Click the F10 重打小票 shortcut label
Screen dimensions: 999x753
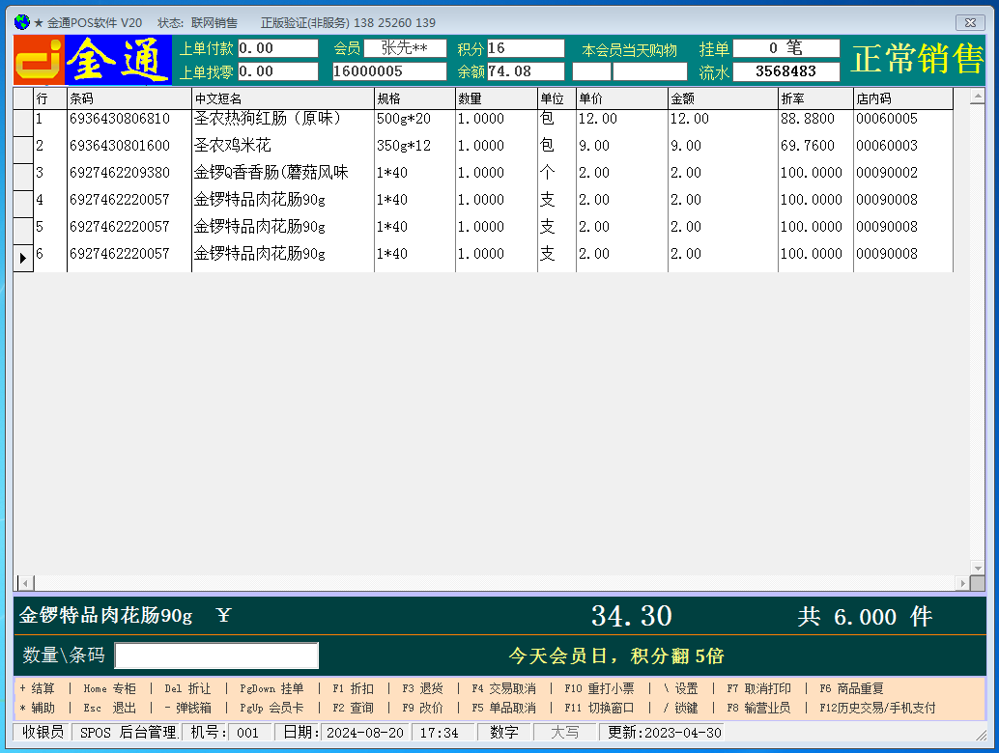(599, 688)
